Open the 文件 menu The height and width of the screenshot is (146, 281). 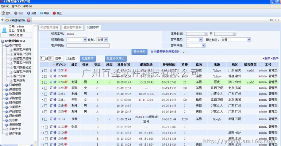[x=5, y=6]
